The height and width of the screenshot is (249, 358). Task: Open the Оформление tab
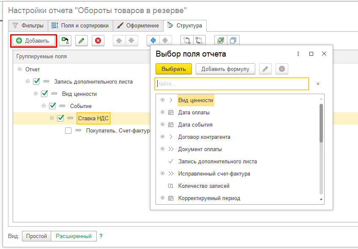pyautogui.click(x=138, y=26)
